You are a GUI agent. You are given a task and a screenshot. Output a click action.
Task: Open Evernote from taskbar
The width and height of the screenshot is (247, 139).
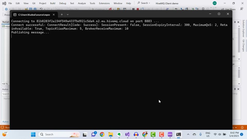pyautogui.click(x=119, y=134)
